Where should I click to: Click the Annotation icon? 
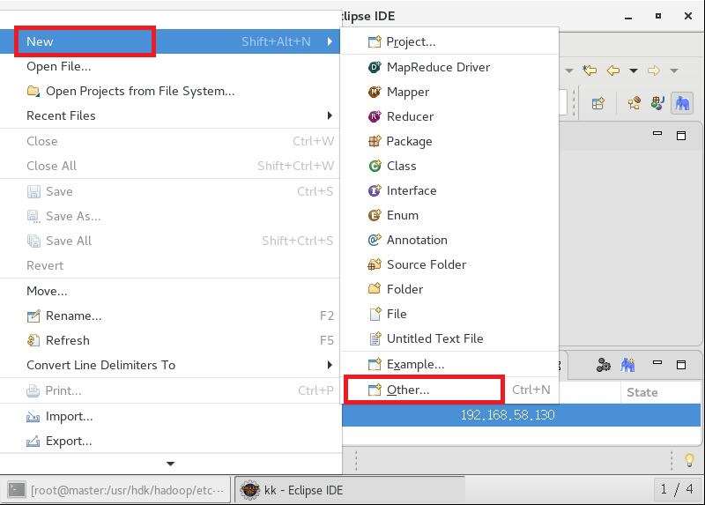coord(375,240)
